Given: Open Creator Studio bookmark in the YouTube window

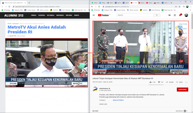Looking at the screenshot, I should pos(120,10).
